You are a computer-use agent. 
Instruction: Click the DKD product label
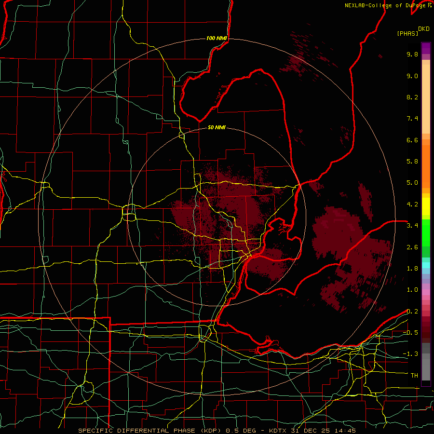tap(424, 29)
